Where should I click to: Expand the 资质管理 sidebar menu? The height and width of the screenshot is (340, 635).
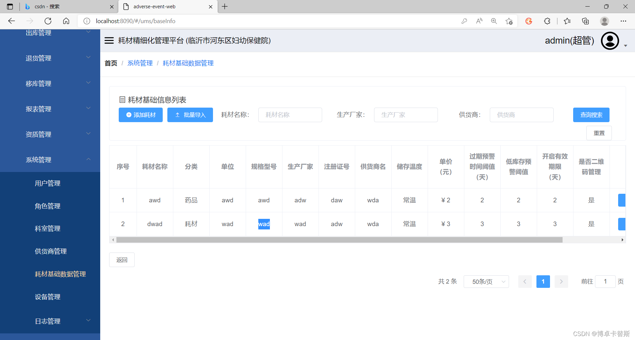[x=50, y=134]
